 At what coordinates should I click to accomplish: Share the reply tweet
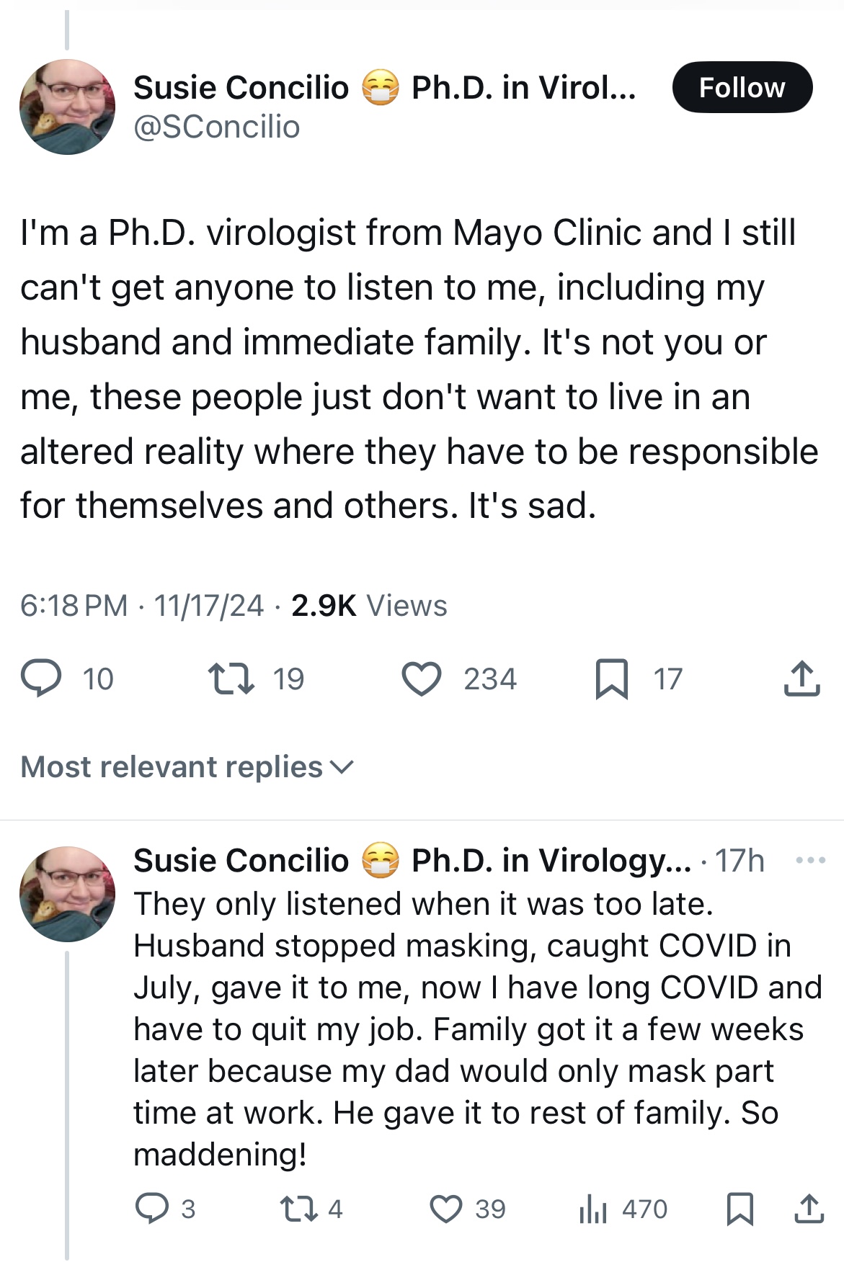click(x=809, y=1208)
